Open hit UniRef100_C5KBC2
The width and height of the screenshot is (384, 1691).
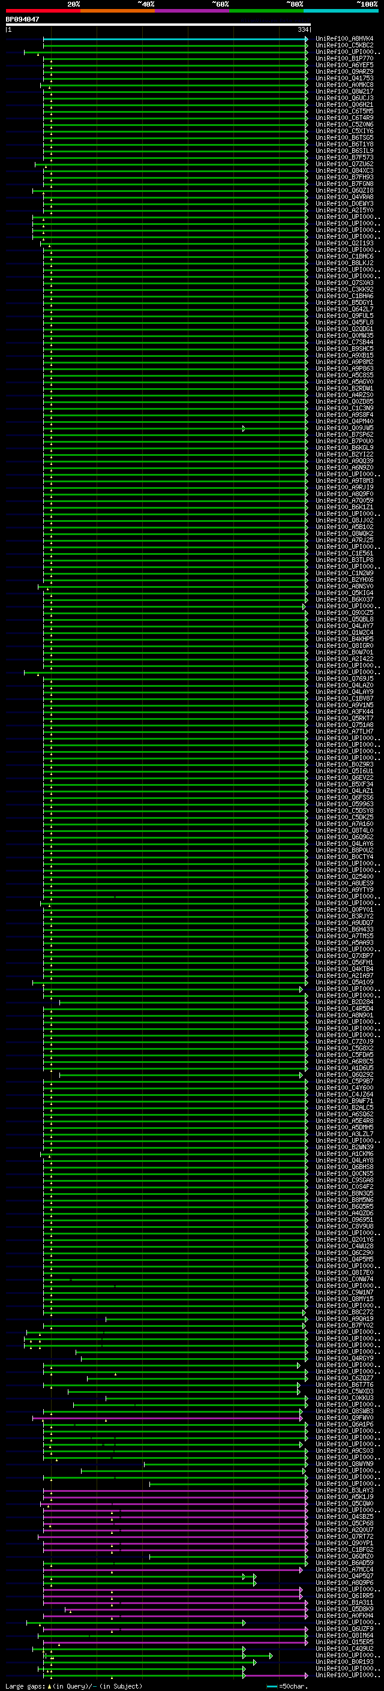tap(344, 46)
